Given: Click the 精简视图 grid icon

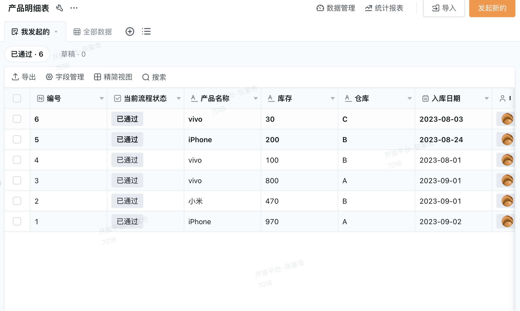Looking at the screenshot, I should coord(98,77).
